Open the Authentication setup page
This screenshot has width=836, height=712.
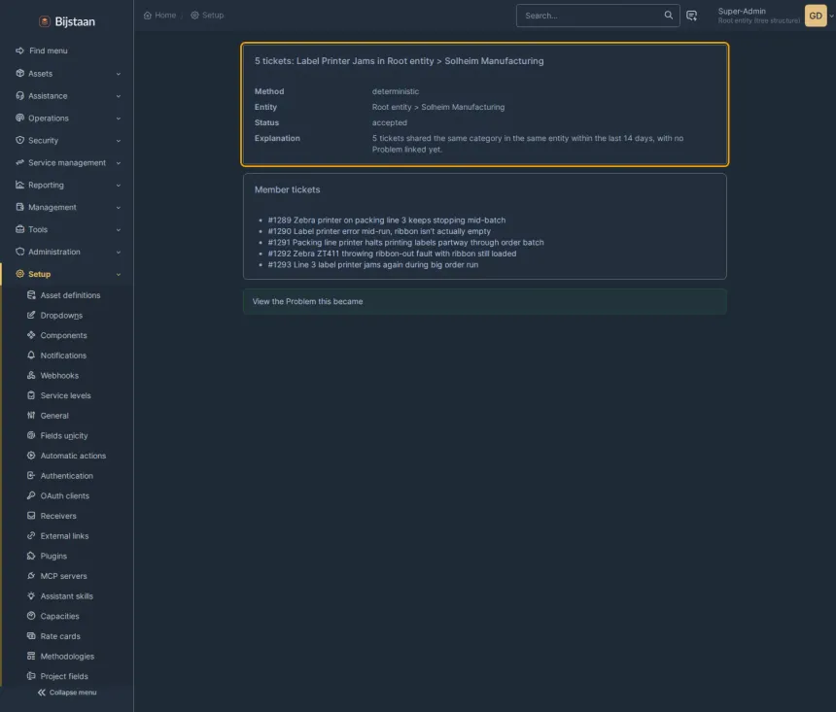(x=67, y=476)
